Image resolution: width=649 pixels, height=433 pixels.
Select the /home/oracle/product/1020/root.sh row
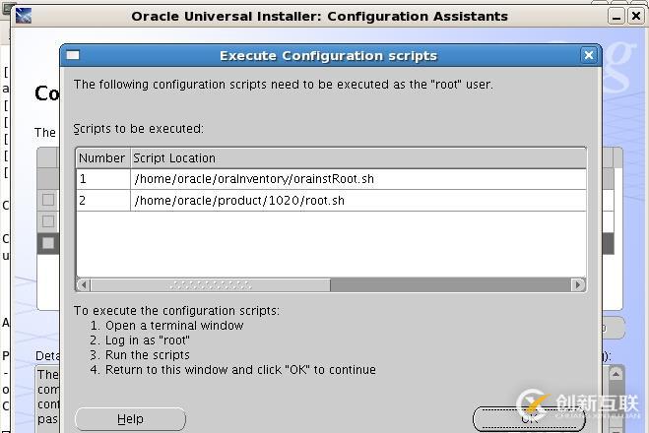(331, 201)
